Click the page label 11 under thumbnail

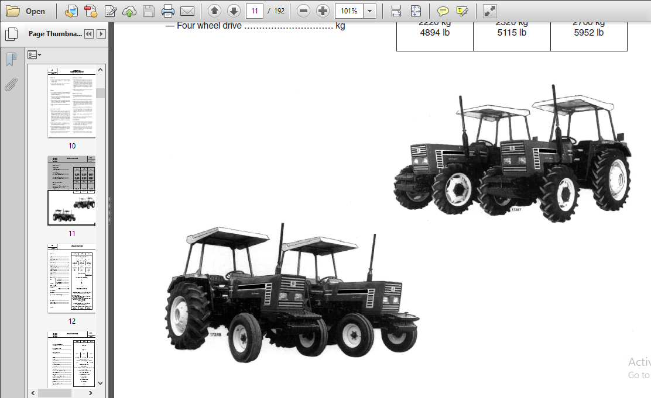pyautogui.click(x=72, y=234)
